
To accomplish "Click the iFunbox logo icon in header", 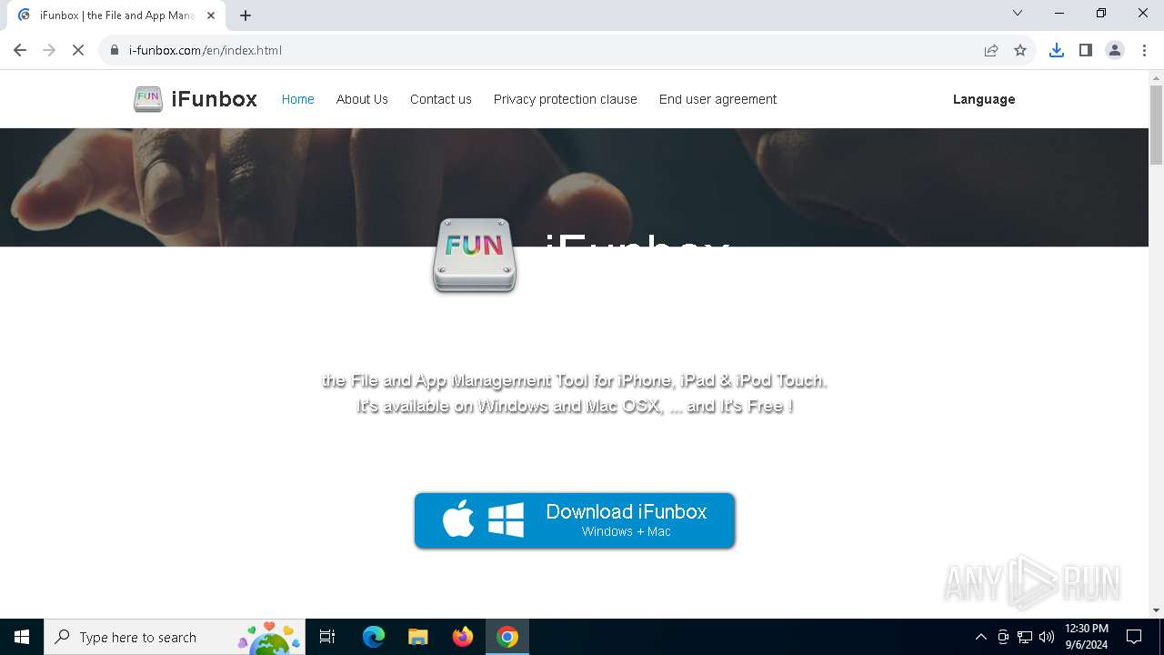I will pyautogui.click(x=148, y=99).
